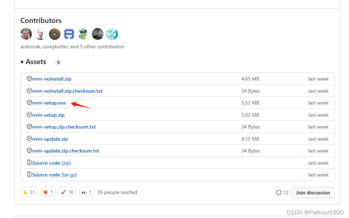Screen dimensions: 349x218
Task: Click zip file icon beside Source code (zip)
Action: pos(29,163)
